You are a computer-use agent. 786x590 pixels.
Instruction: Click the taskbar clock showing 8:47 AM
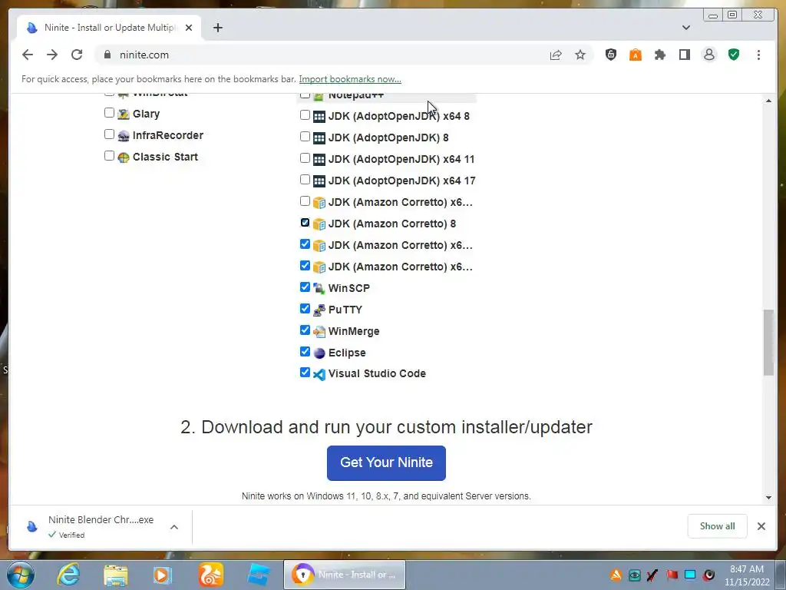(746, 575)
